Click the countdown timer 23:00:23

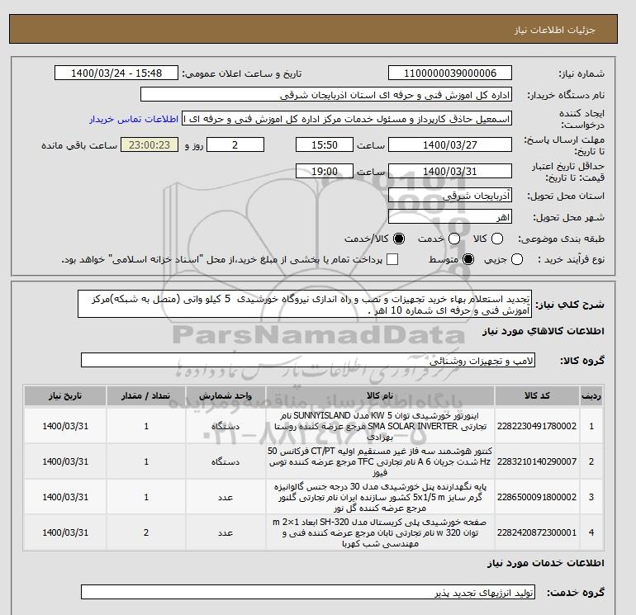(x=150, y=144)
